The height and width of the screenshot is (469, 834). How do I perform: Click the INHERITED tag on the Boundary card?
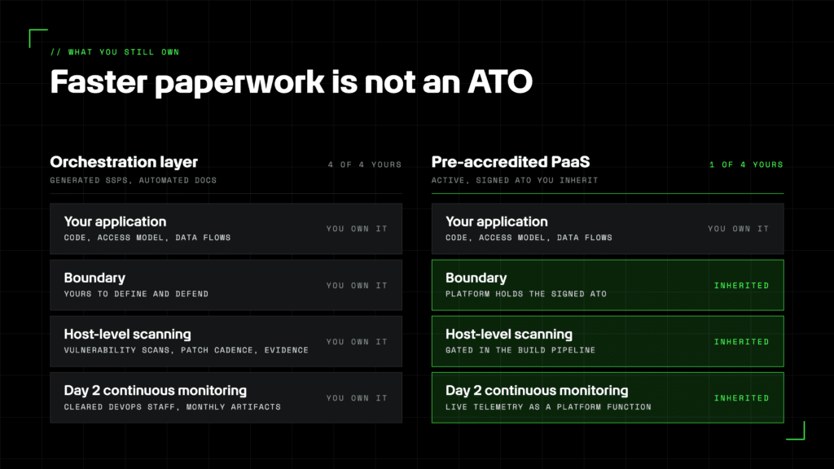click(x=741, y=286)
